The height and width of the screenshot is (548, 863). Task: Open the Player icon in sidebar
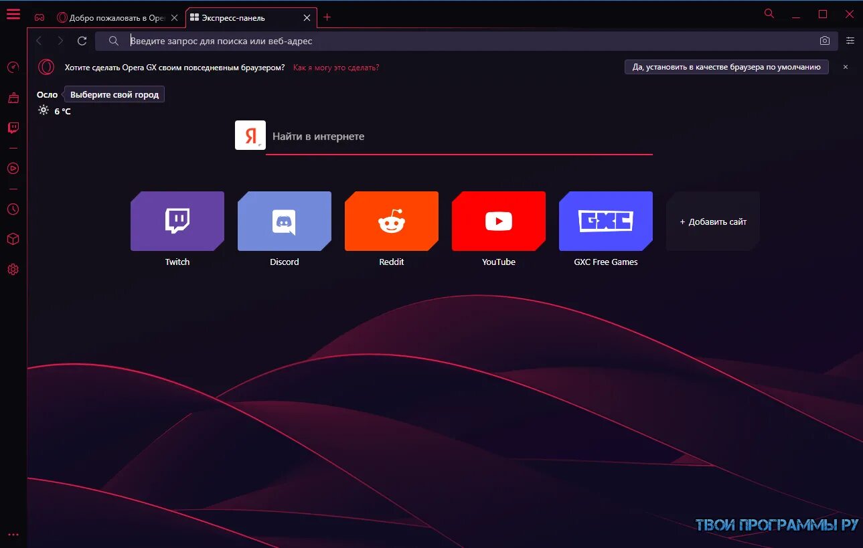pos(13,169)
